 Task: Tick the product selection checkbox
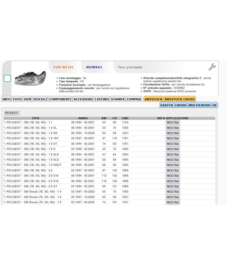pos(7,78)
